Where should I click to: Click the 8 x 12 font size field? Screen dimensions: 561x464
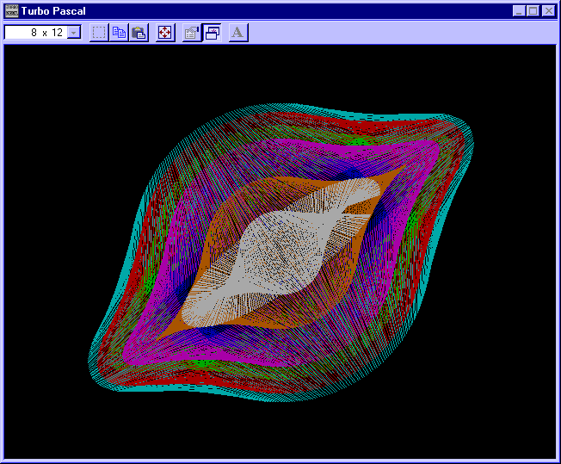pos(42,33)
